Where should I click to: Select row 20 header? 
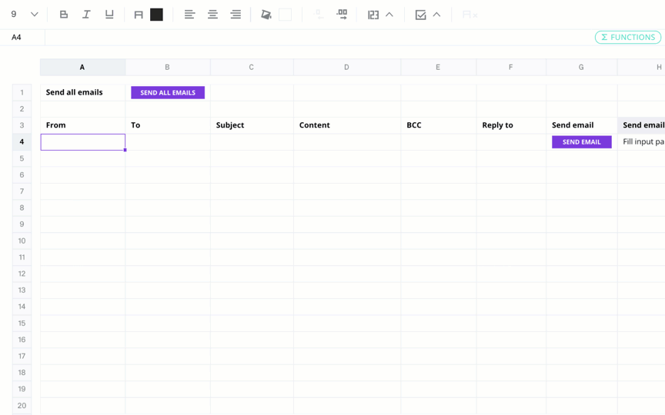22,406
